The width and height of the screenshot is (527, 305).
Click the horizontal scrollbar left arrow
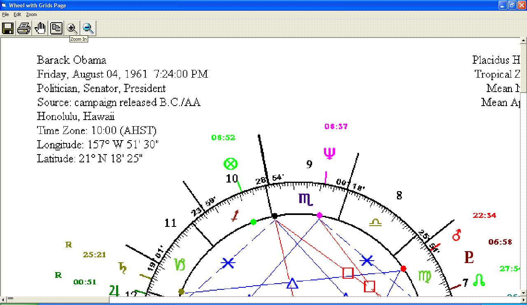3,300
